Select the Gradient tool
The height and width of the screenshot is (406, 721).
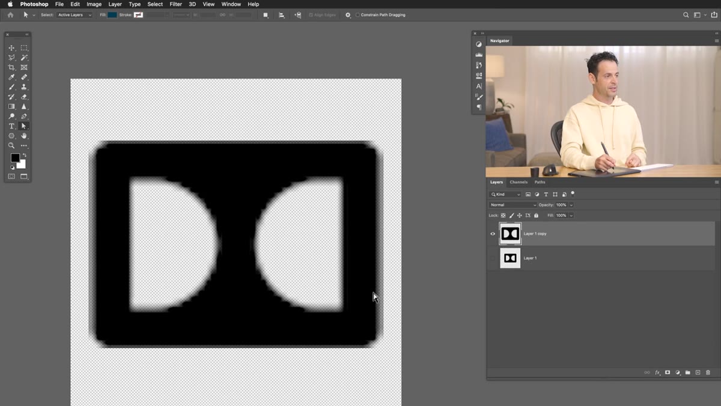[11, 106]
